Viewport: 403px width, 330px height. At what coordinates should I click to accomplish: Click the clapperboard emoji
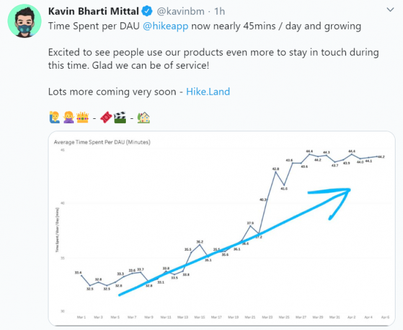[x=120, y=118]
